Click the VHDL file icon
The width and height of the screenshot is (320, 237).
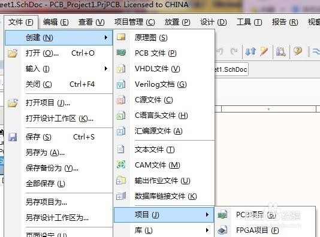[121, 69]
